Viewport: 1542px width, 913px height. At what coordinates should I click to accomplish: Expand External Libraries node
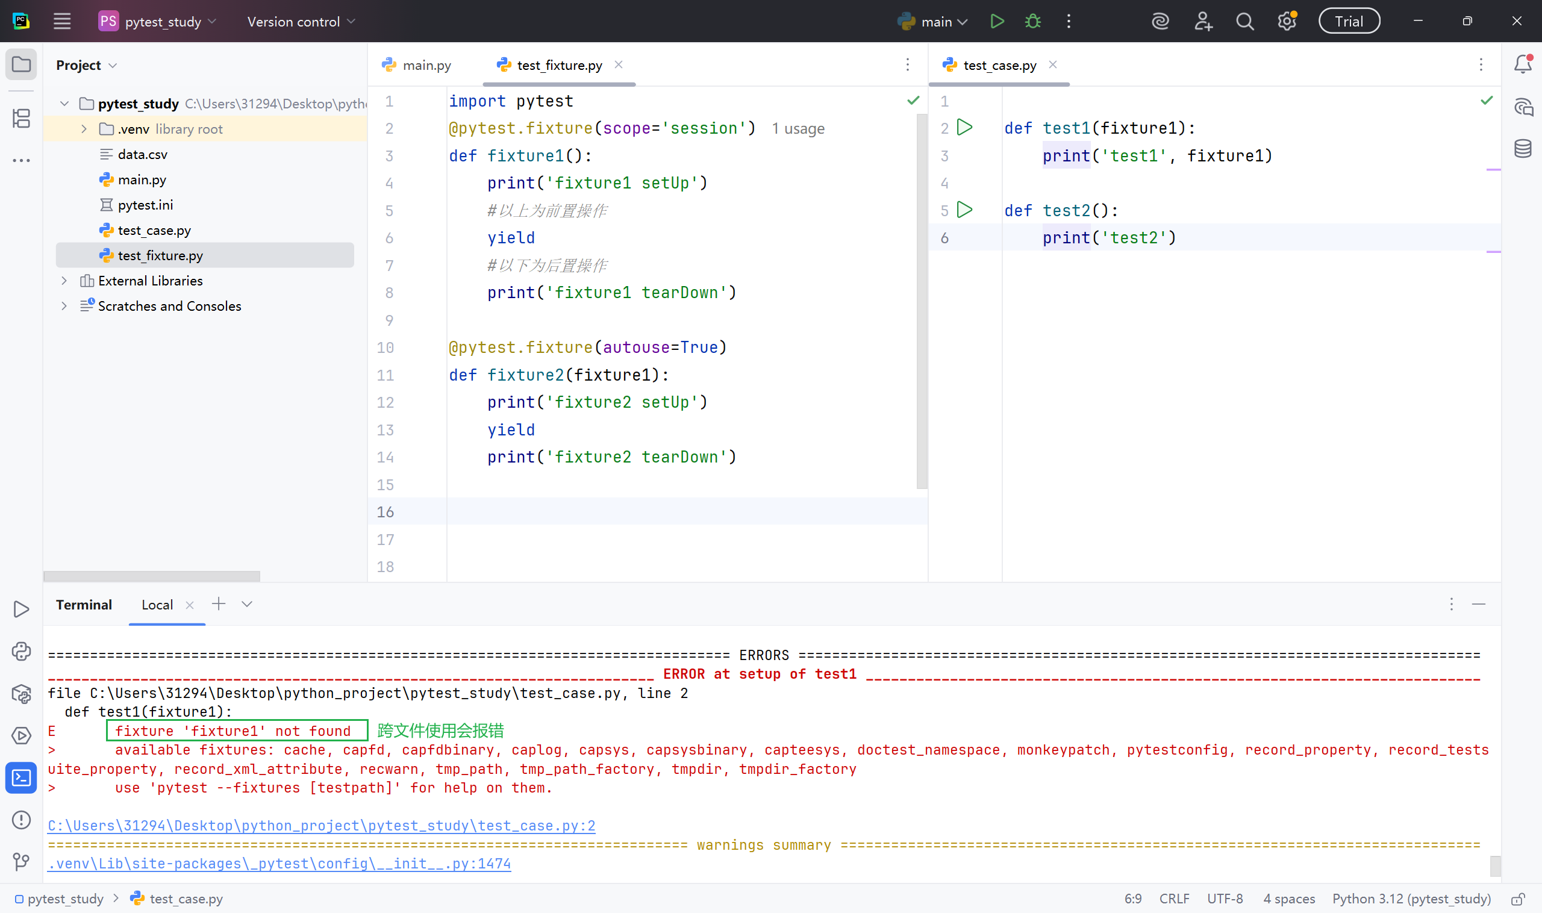pyautogui.click(x=64, y=281)
